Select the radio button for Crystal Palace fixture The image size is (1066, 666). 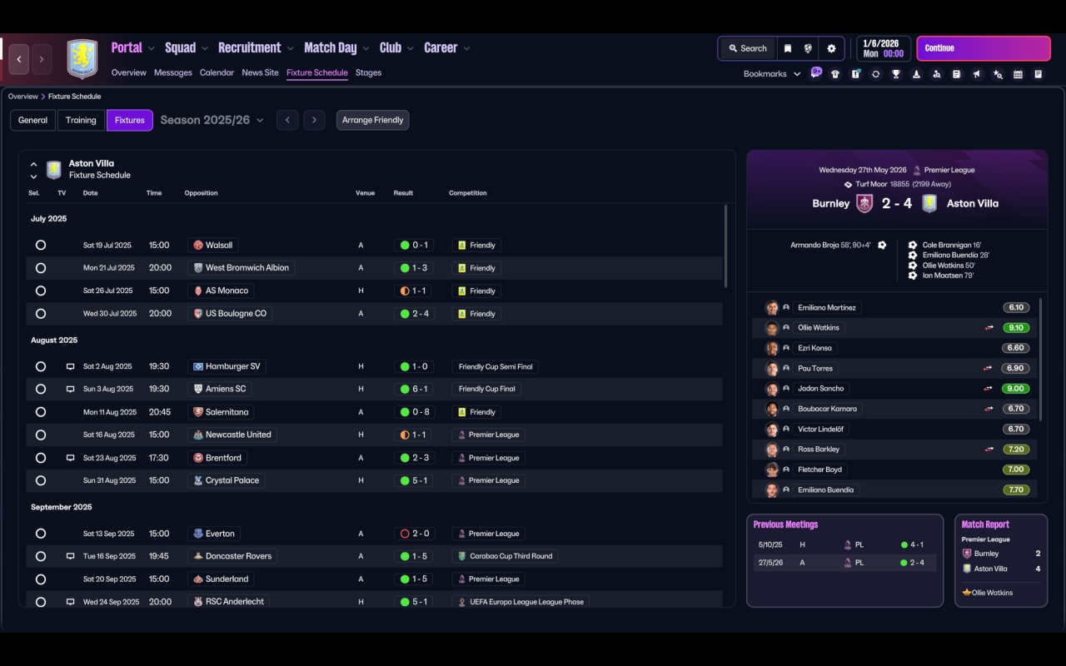[41, 480]
